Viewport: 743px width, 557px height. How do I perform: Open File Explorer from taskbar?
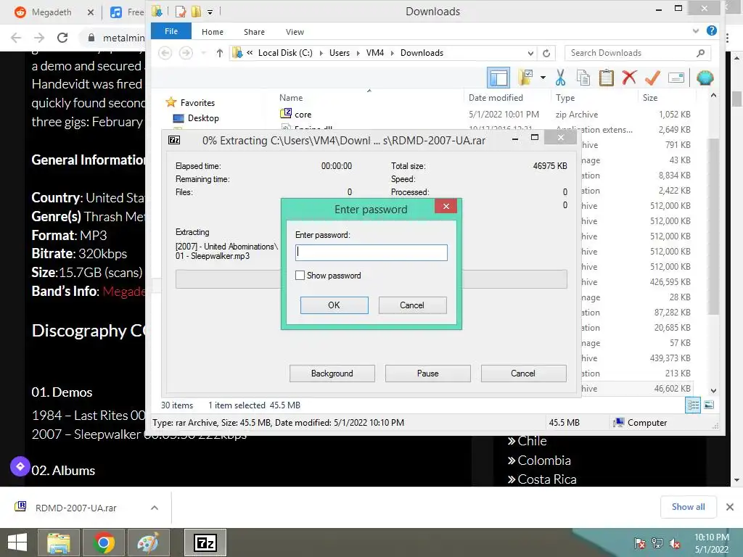(x=59, y=542)
